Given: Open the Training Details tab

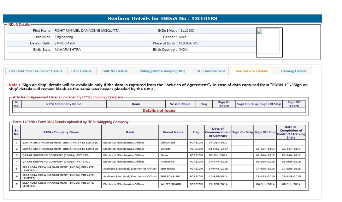Looking at the screenshot, I should 293,71.
